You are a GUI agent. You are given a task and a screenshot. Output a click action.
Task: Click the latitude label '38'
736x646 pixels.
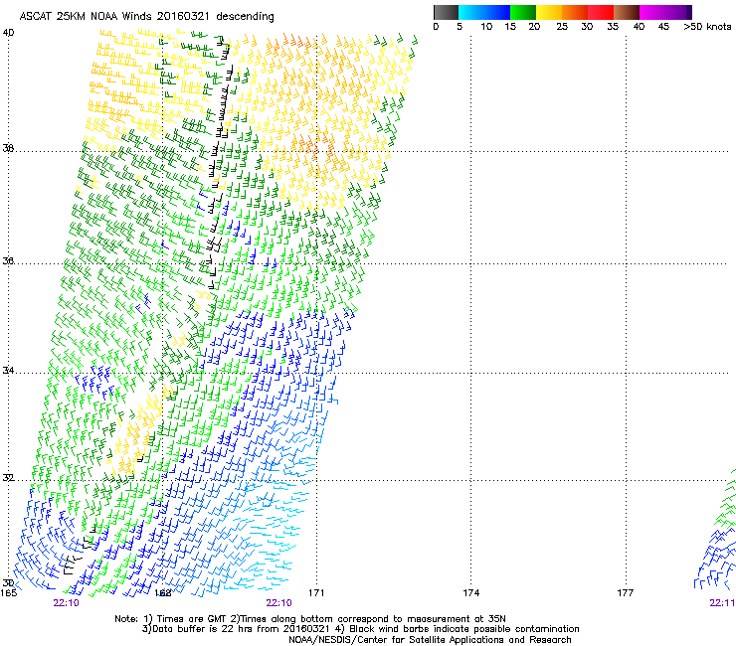(x=8, y=148)
